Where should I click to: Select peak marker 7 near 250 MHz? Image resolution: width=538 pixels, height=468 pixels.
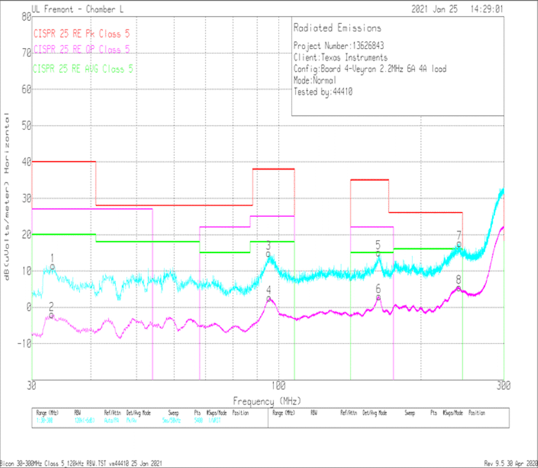coord(459,244)
